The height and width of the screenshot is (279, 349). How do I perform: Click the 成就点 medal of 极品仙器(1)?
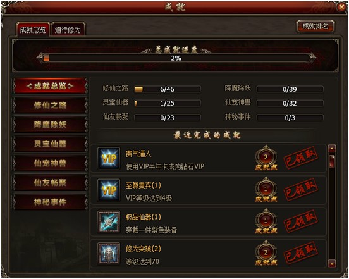click(266, 221)
